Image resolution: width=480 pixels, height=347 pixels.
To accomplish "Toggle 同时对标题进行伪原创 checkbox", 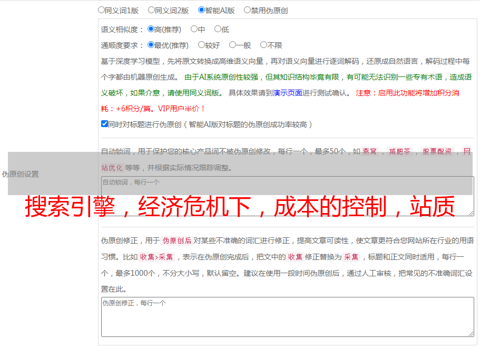I will (x=104, y=124).
